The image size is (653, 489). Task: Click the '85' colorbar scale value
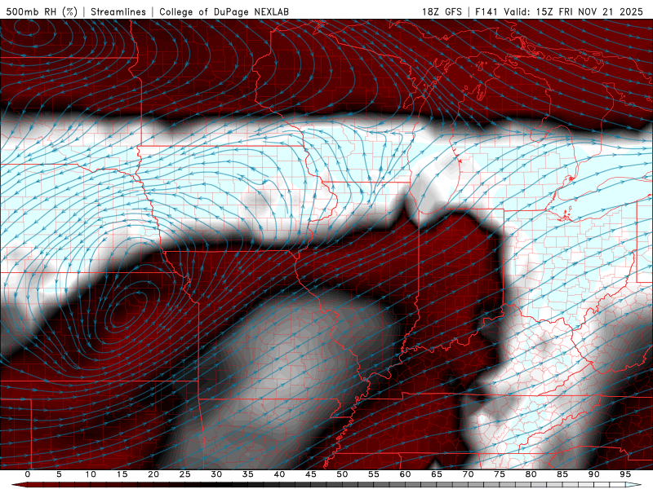click(562, 474)
